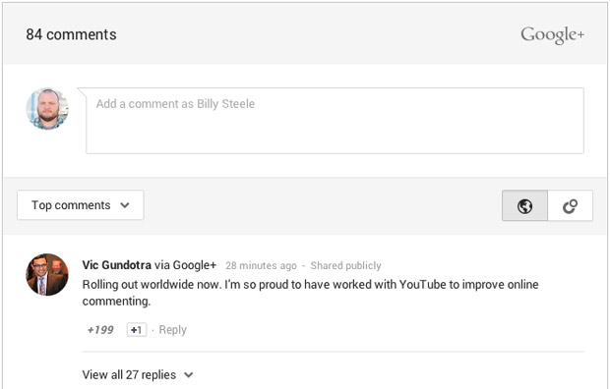
Task: Click the chevron beside Top comments
Action: click(x=125, y=205)
